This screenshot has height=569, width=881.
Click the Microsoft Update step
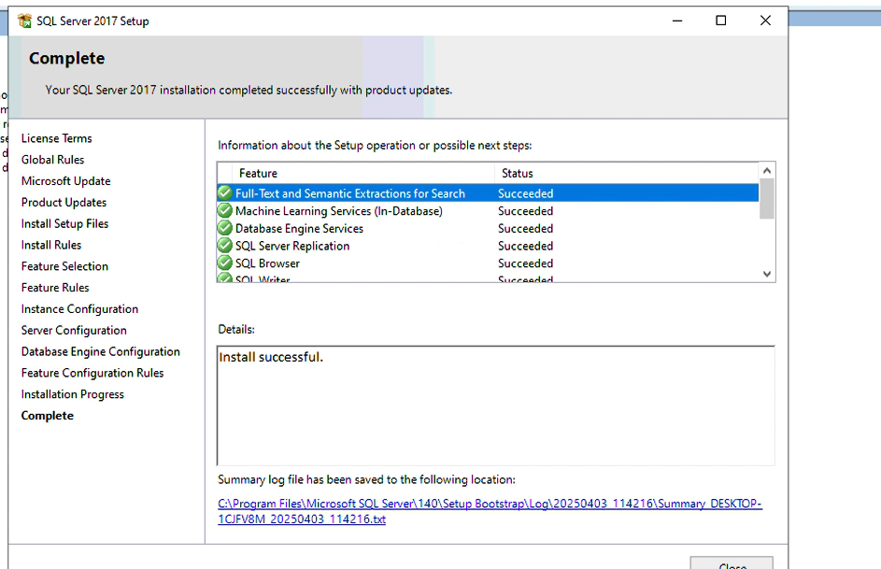(x=65, y=181)
